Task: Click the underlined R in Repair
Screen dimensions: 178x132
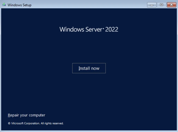Action: coord(9,115)
